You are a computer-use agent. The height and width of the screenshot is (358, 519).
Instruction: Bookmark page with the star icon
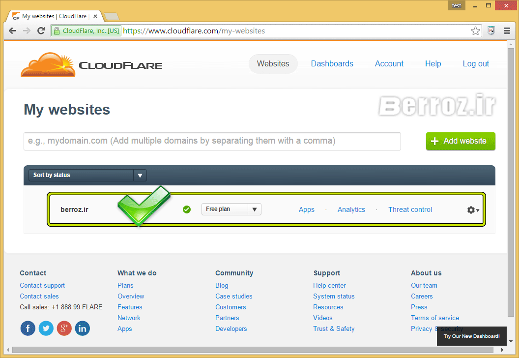475,31
